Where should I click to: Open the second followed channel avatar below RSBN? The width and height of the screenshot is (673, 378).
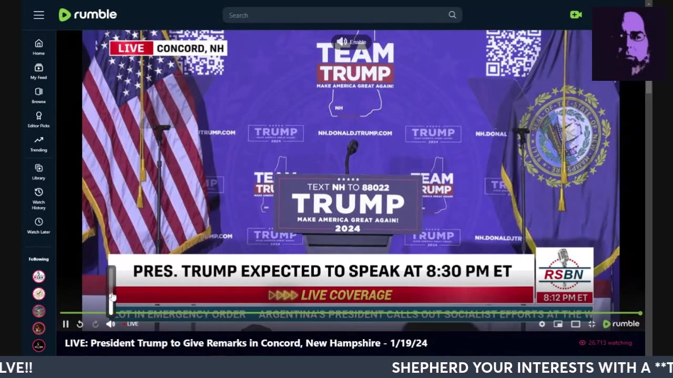point(39,294)
